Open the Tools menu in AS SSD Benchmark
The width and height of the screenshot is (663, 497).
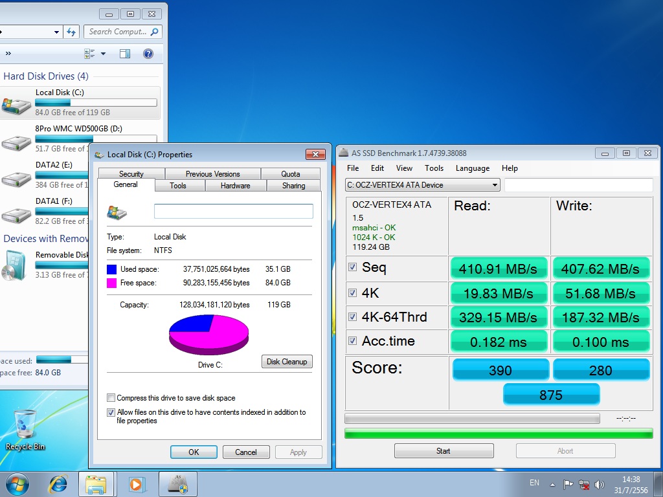click(x=434, y=168)
